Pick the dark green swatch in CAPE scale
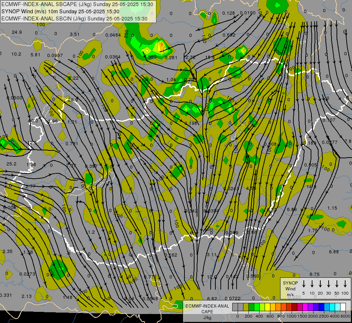The height and width of the screenshot is (323, 352). tap(251, 307)
